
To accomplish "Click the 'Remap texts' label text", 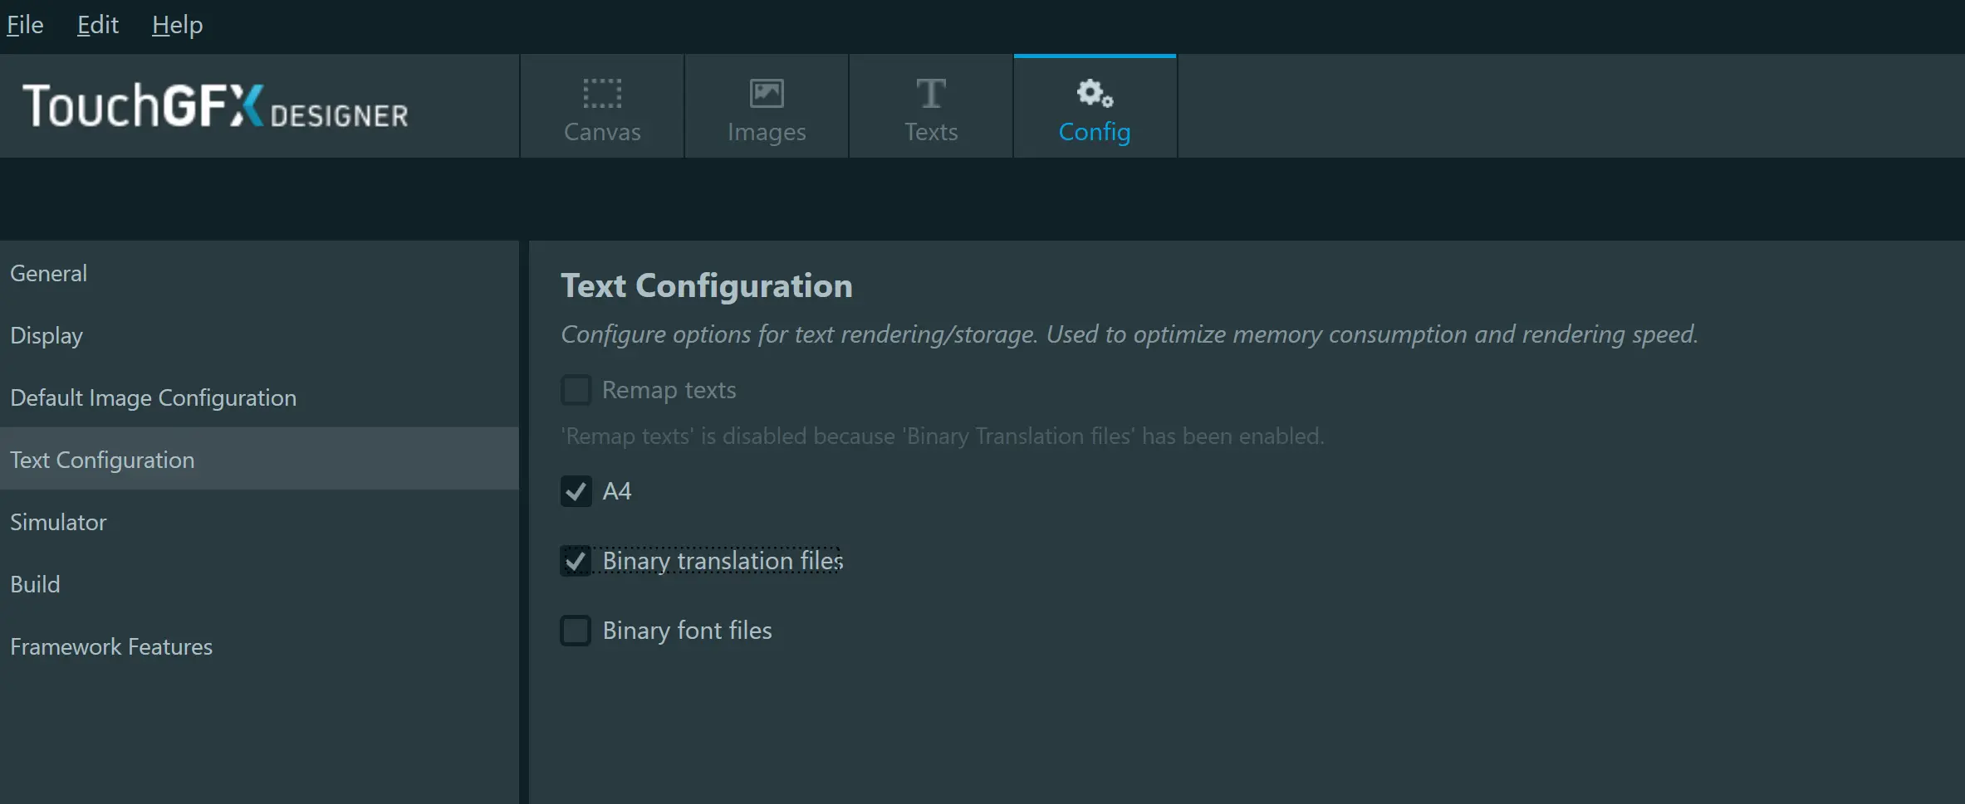I will [669, 390].
